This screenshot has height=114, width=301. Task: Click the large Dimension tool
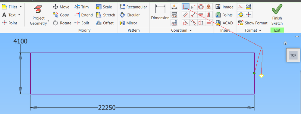(160, 12)
